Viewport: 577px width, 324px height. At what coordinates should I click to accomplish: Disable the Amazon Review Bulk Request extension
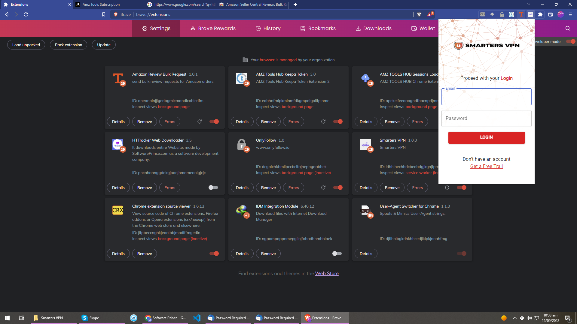(214, 121)
